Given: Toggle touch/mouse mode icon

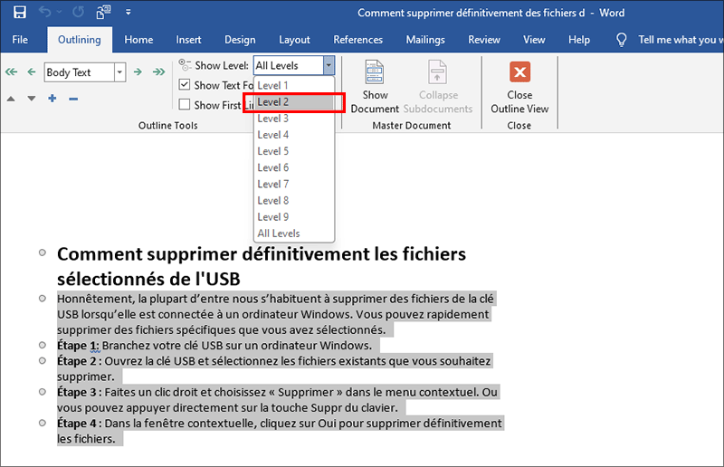Looking at the screenshot, I should click(103, 12).
